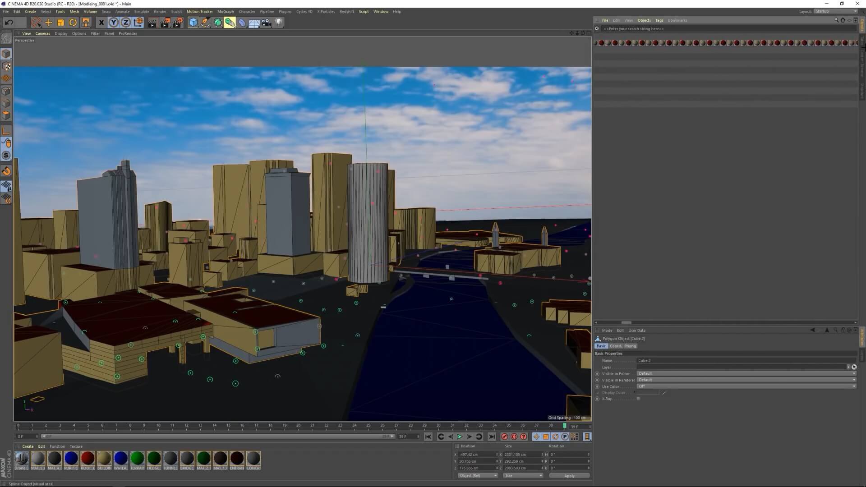866x487 pixels.
Task: Toggle the X-axis lock
Action: coord(101,23)
